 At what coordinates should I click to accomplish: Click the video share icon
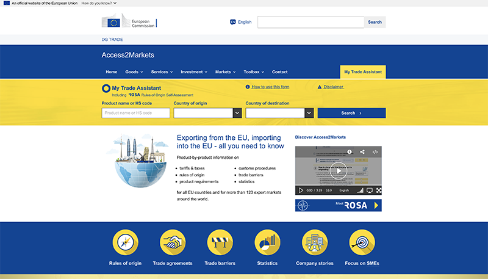(362, 151)
